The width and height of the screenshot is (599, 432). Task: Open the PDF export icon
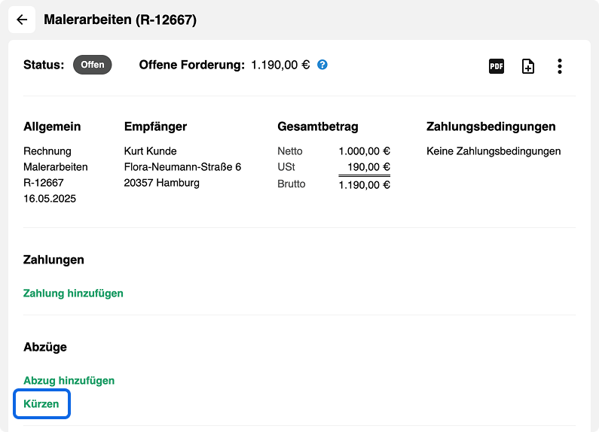[497, 66]
